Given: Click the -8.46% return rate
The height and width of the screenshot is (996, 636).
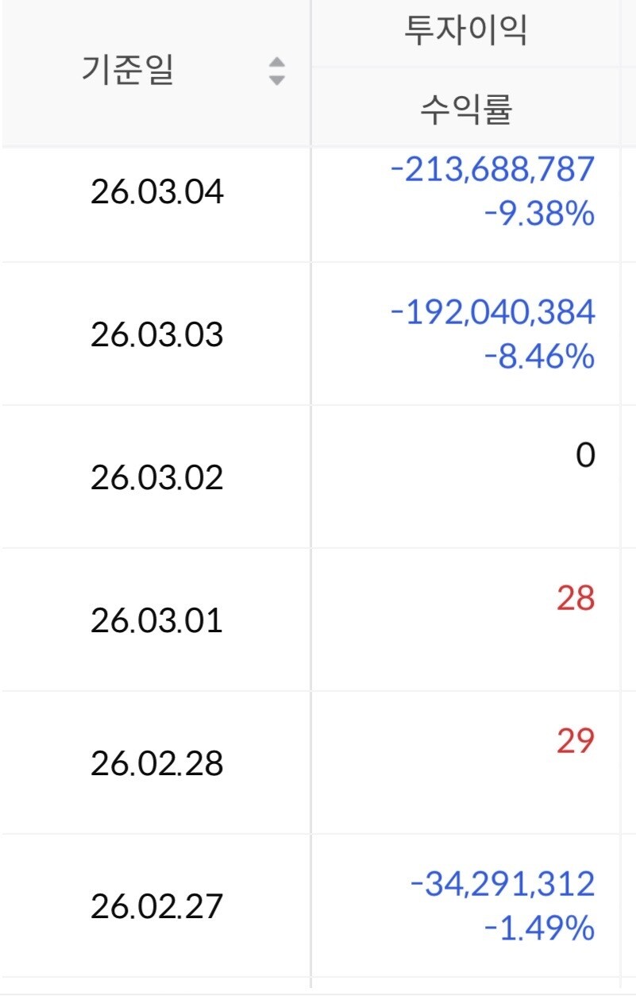Looking at the screenshot, I should pyautogui.click(x=539, y=357).
